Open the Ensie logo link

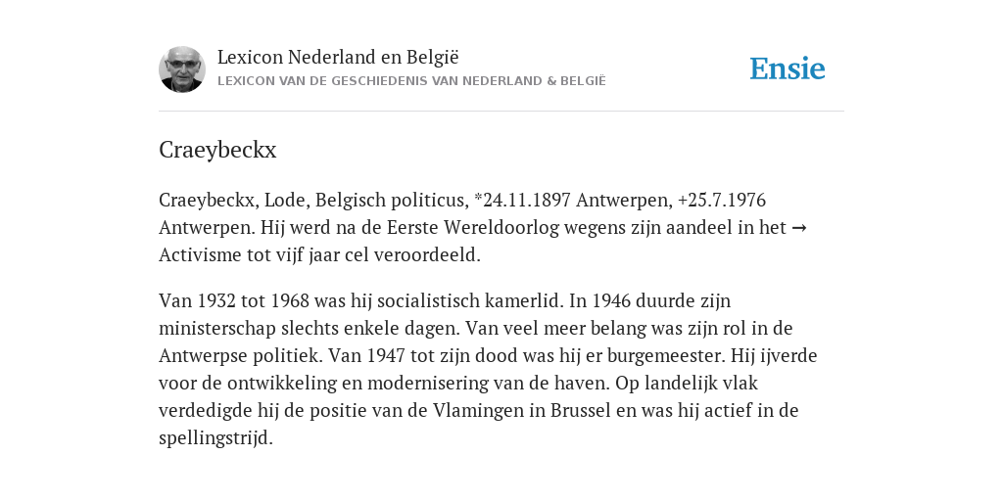[788, 69]
